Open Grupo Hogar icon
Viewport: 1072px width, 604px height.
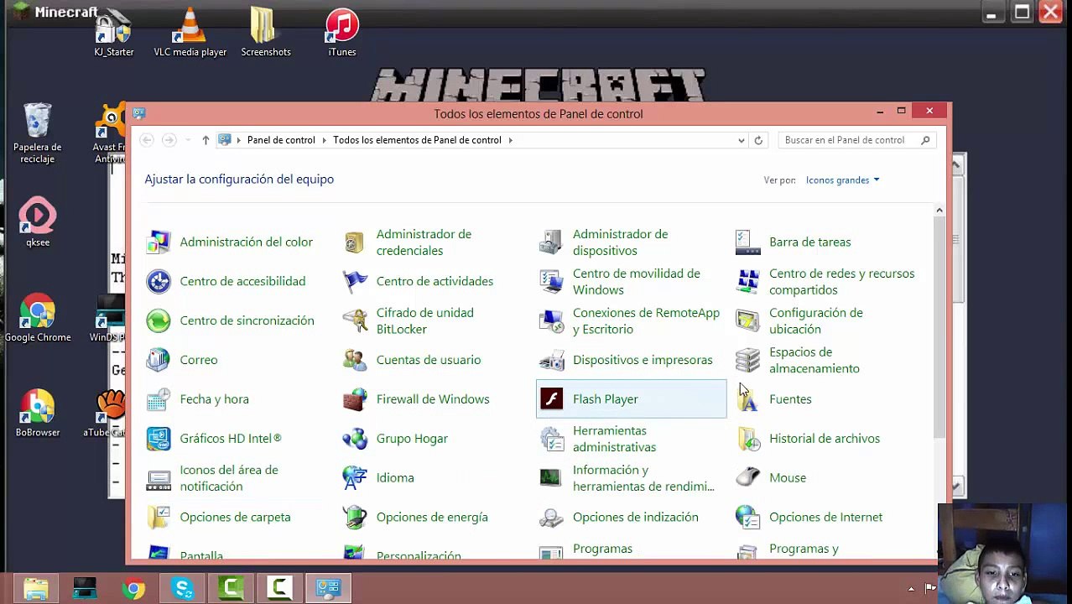click(x=354, y=438)
